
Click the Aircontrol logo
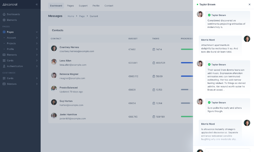tap(10, 4)
